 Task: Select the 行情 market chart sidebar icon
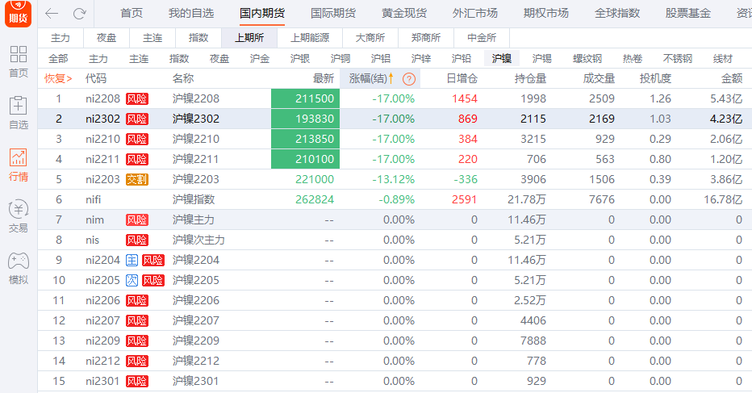point(18,165)
